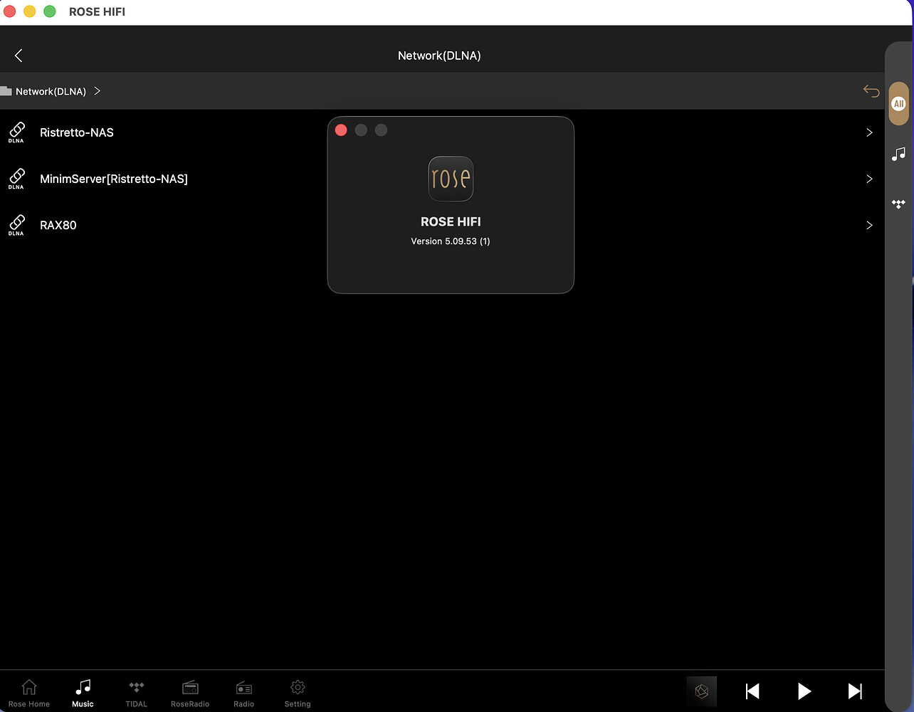
Task: Click the RAX80 DLNA server icon
Action: pos(16,225)
